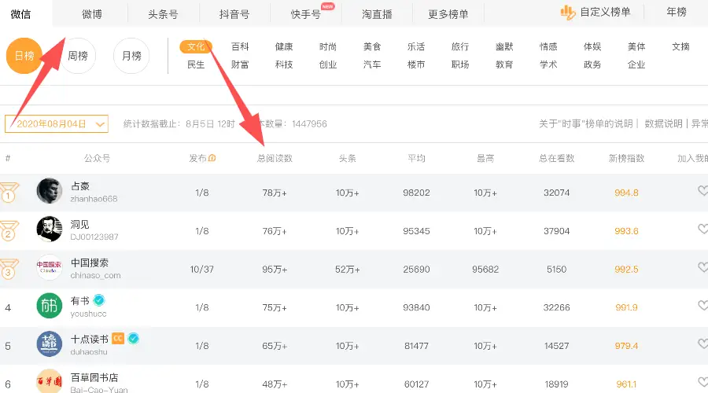Viewport: 708px width, 393px height.
Task: Favorite 十点读书 with the heart icon
Action: (702, 343)
